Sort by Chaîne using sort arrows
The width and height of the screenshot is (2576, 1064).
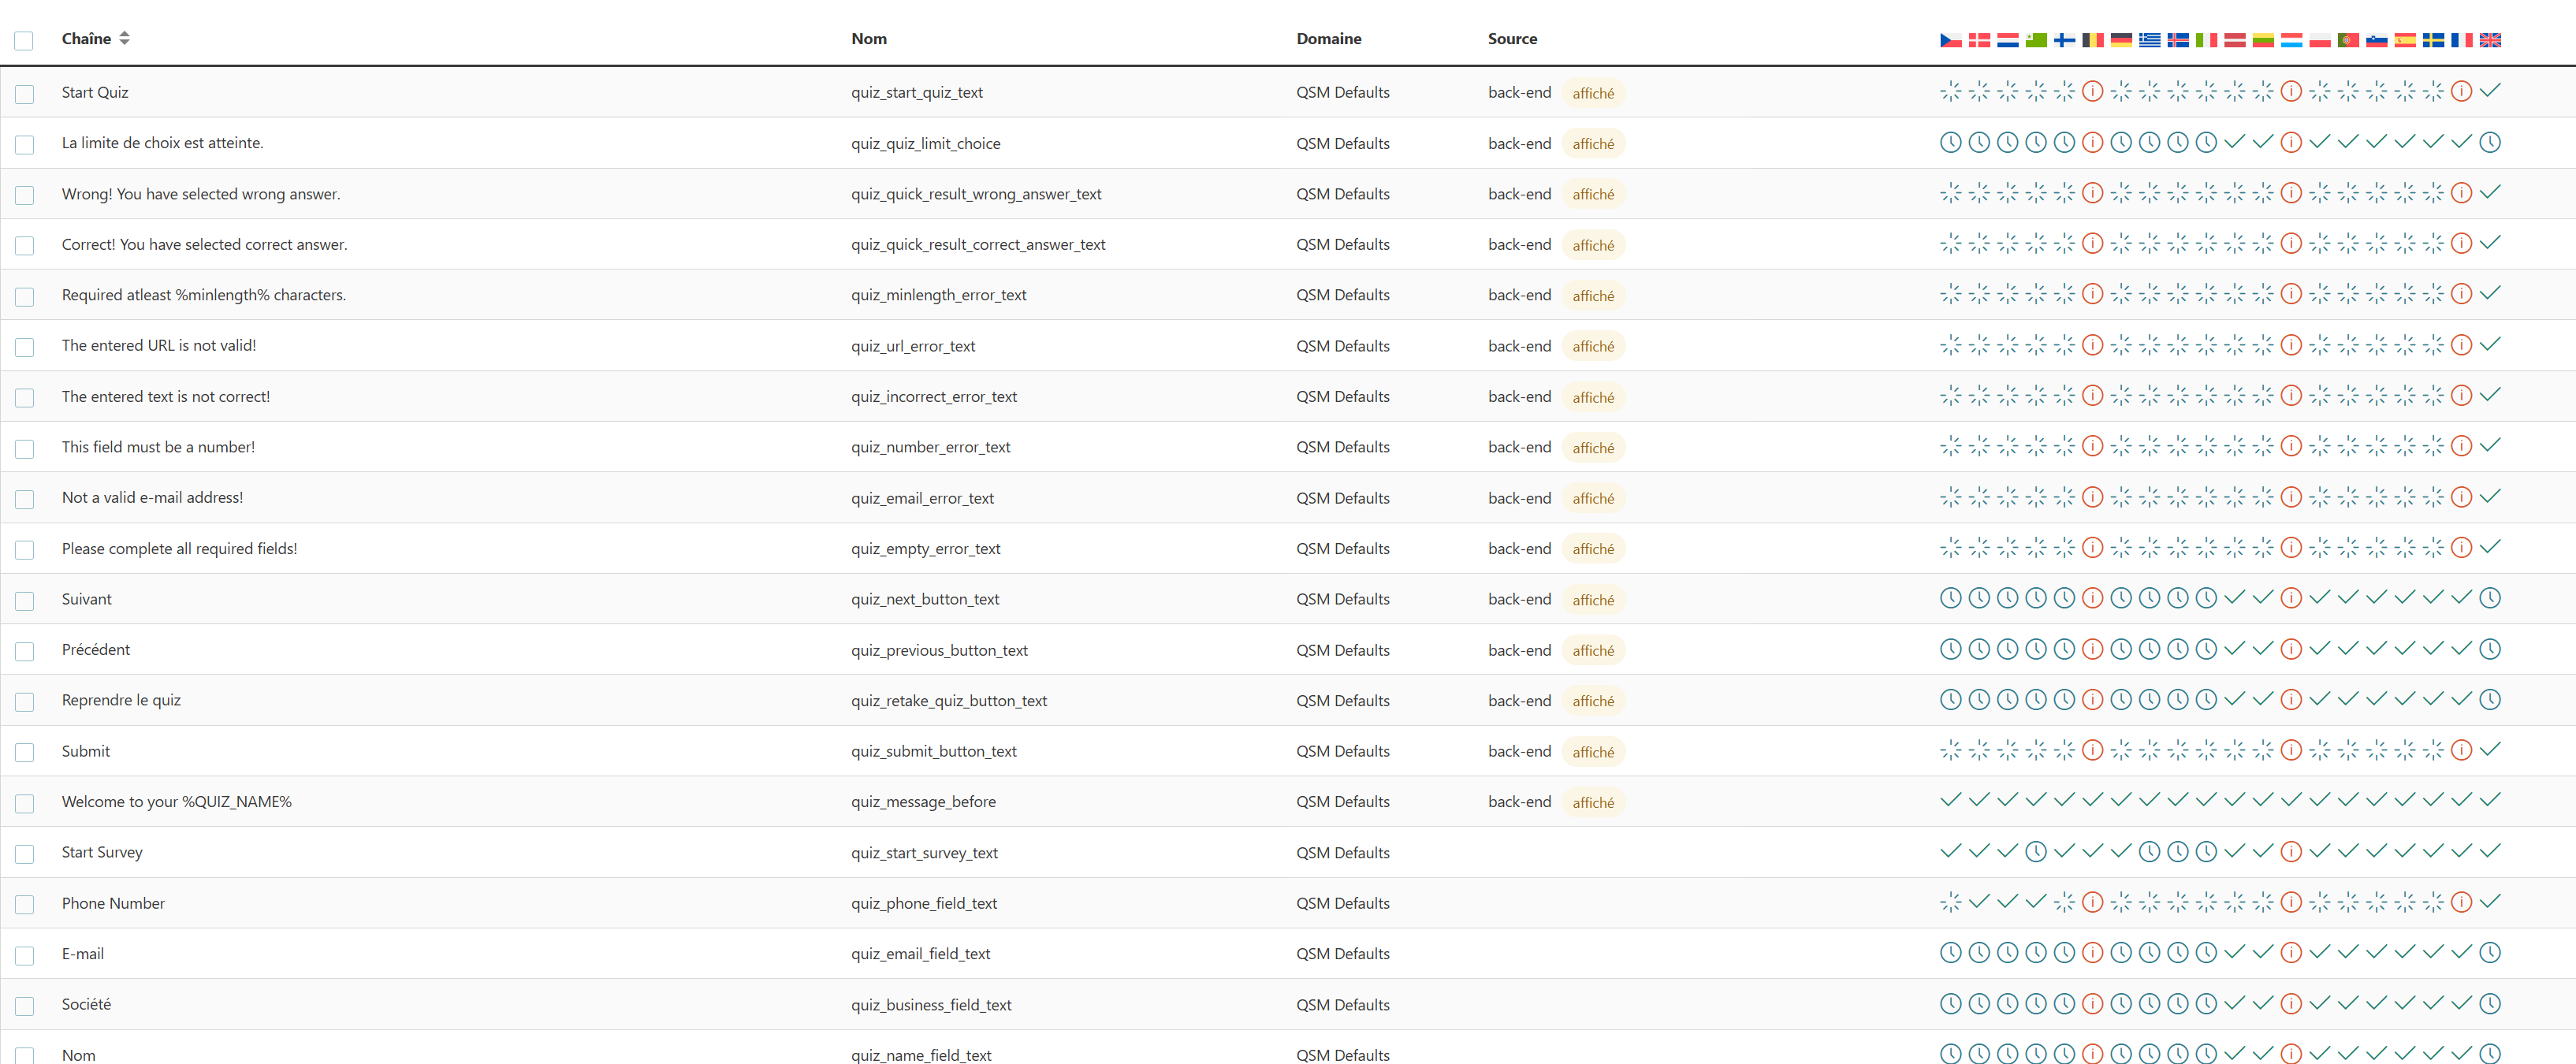click(124, 38)
